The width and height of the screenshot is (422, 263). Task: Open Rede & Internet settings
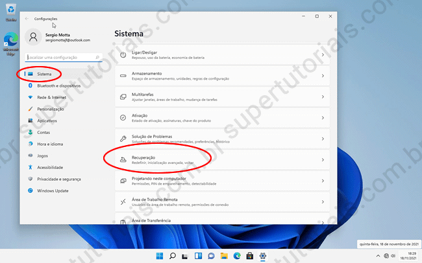[x=51, y=97]
